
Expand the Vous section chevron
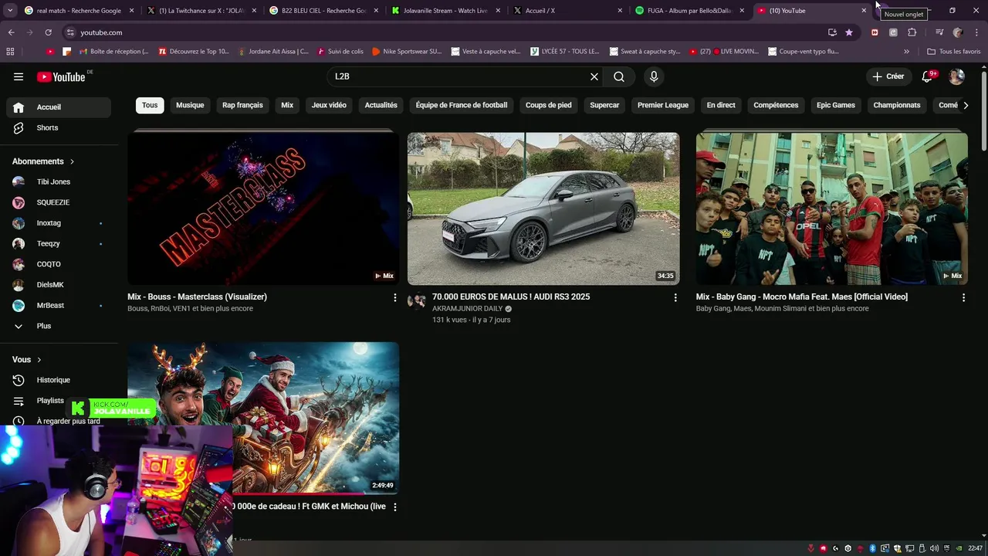(x=39, y=360)
